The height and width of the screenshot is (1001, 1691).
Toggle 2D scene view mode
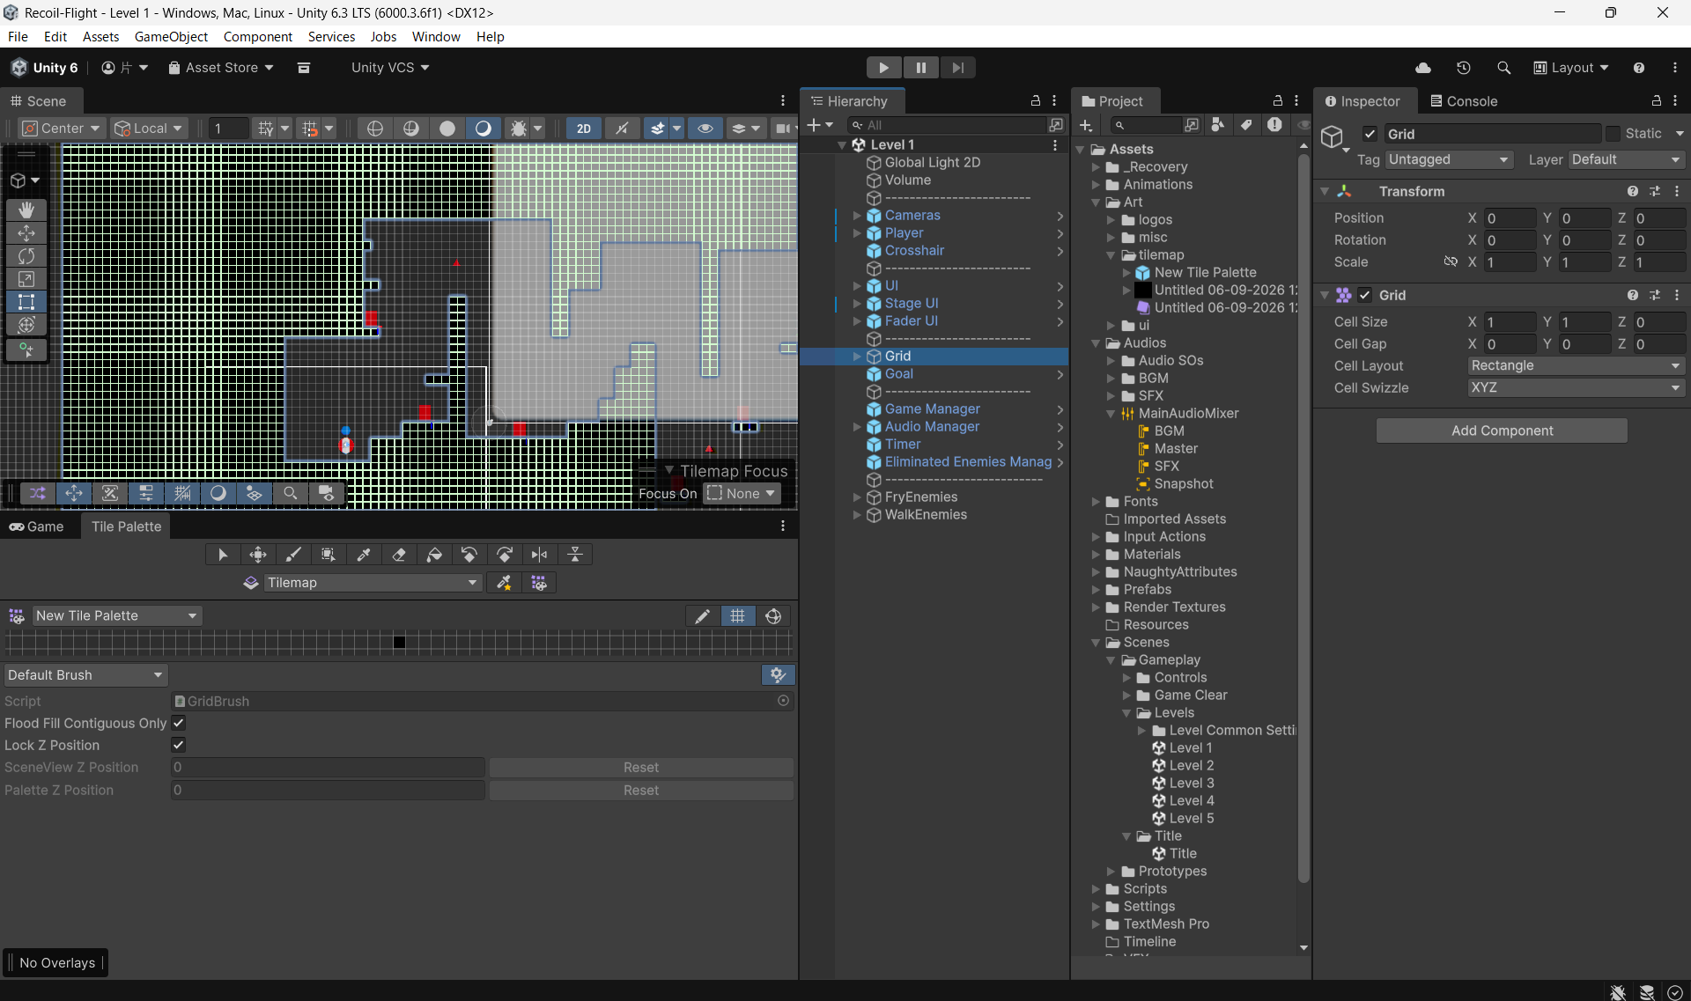584,129
